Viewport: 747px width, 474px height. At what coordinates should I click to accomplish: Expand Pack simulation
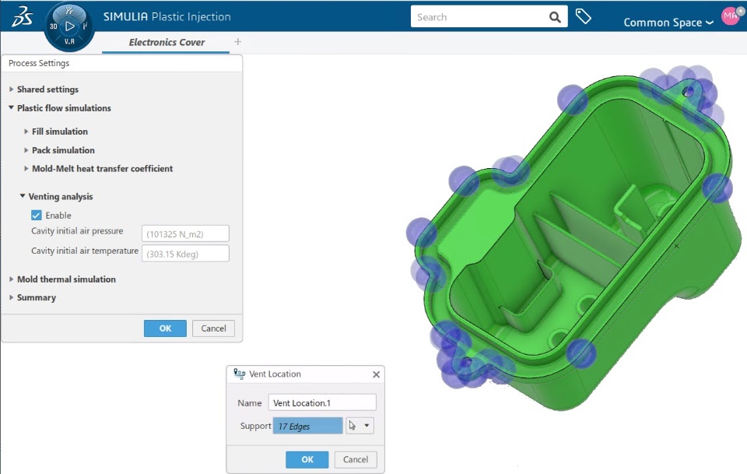tap(26, 150)
